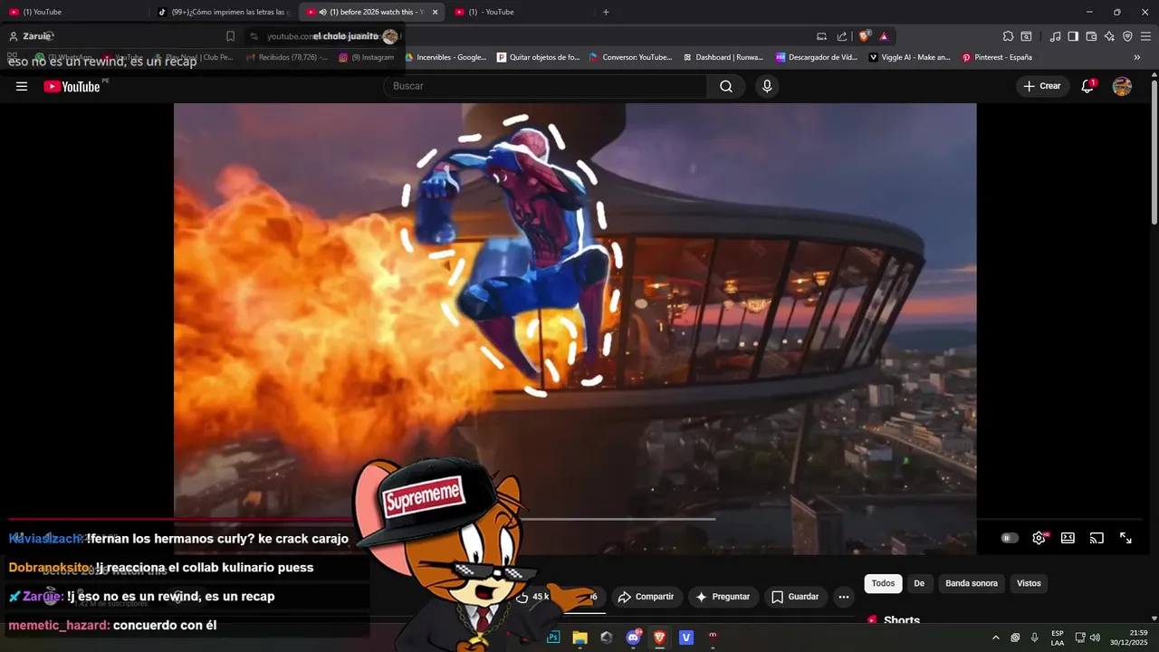Open Brave wallet toolbar icon
Viewport: 1159px width, 652px height.
click(x=1091, y=36)
